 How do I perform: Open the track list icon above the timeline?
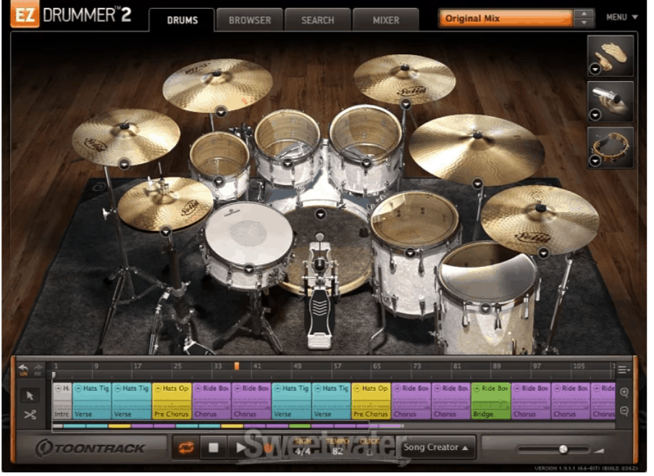click(621, 370)
